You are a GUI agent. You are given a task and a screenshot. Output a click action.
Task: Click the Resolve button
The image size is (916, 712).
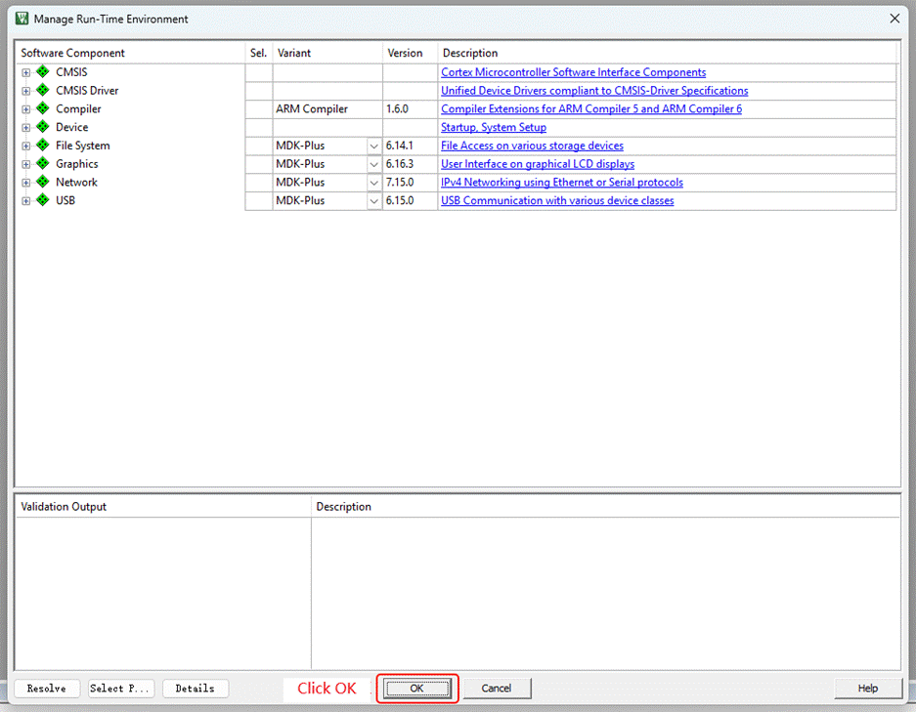[x=47, y=689]
